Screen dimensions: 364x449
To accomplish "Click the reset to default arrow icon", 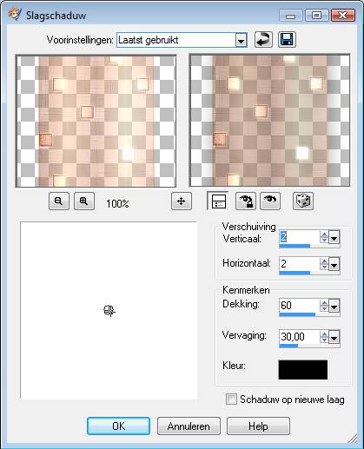I will (x=263, y=40).
